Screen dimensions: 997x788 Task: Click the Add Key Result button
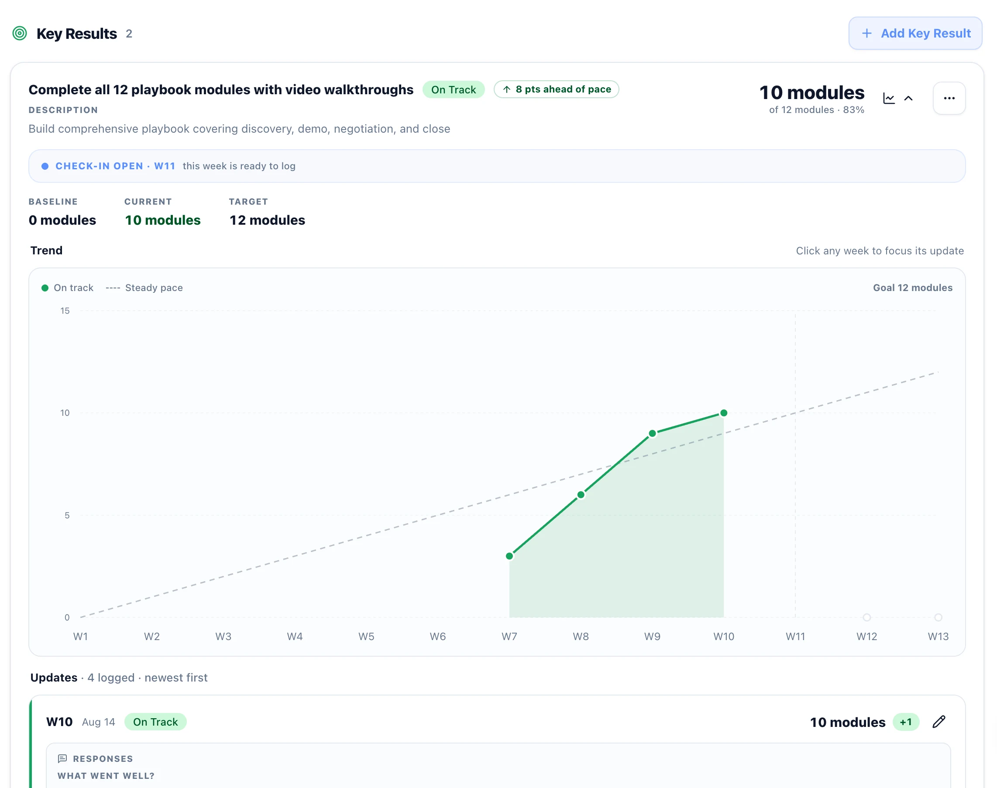pyautogui.click(x=914, y=33)
